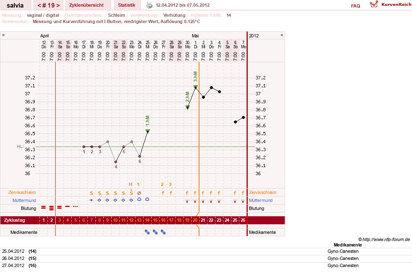This screenshot has width=412, height=278.
Task: Click the left Muttermund row label
Action: [x=24, y=200]
